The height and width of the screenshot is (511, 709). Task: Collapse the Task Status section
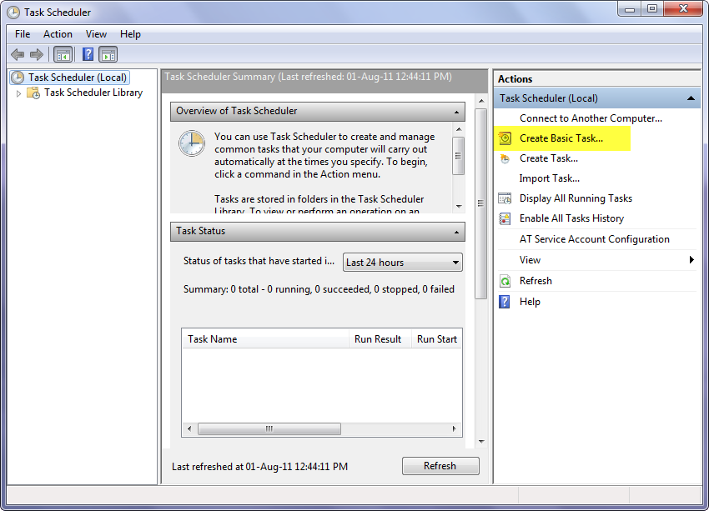457,232
